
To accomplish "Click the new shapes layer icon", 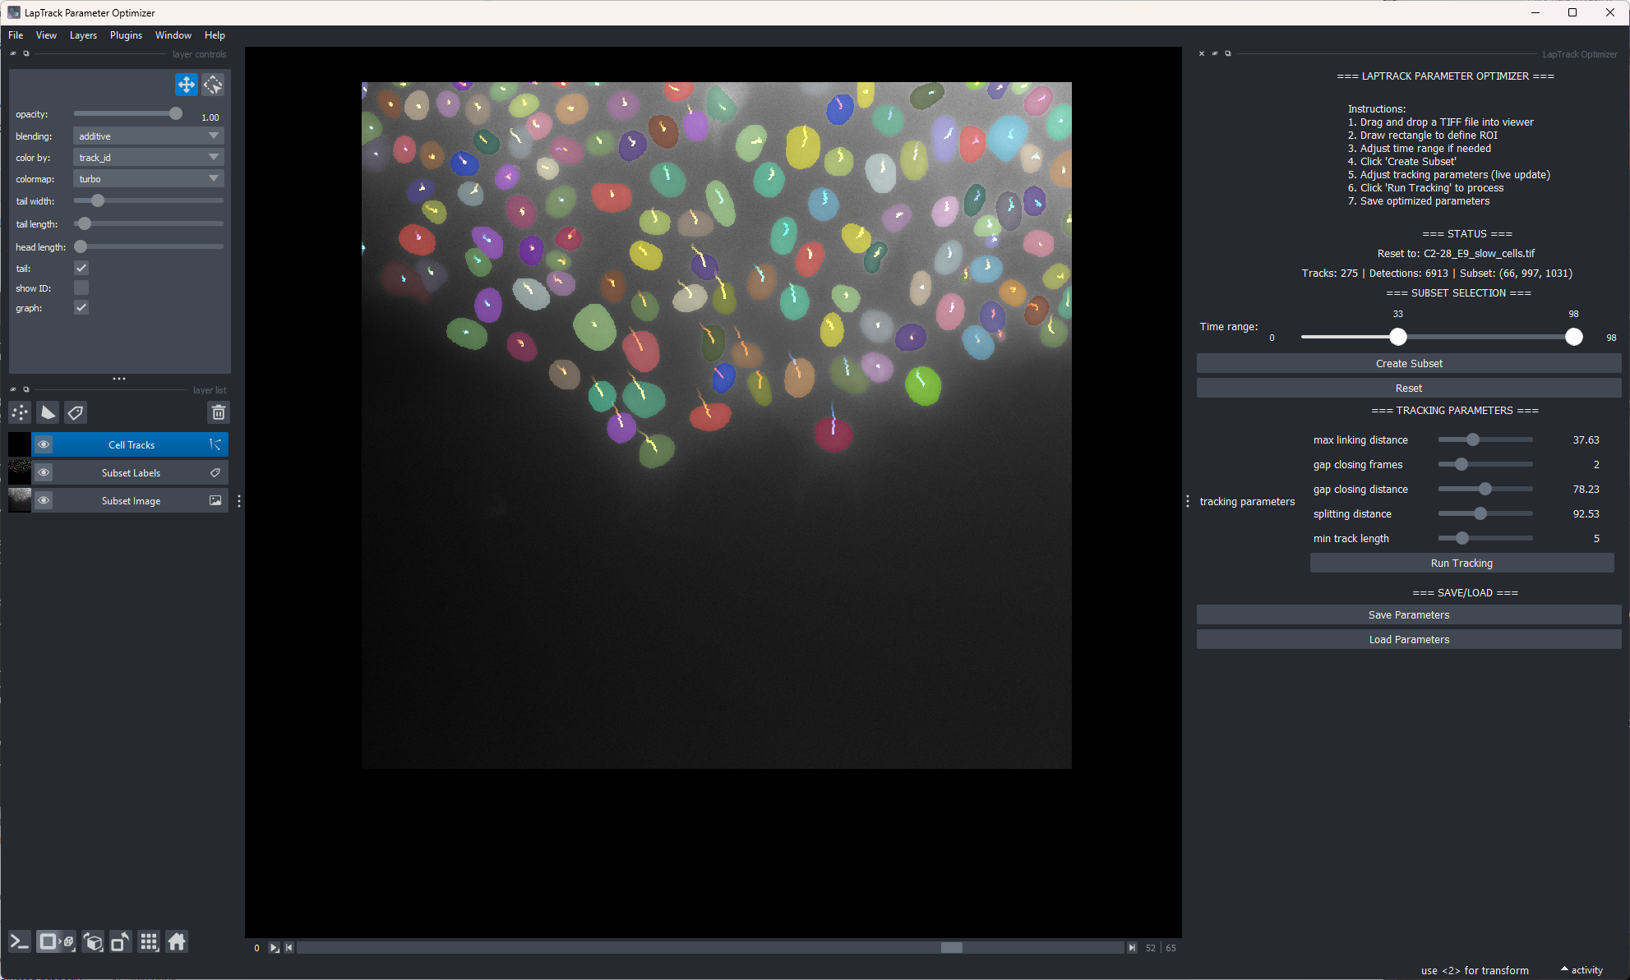I will [48, 412].
